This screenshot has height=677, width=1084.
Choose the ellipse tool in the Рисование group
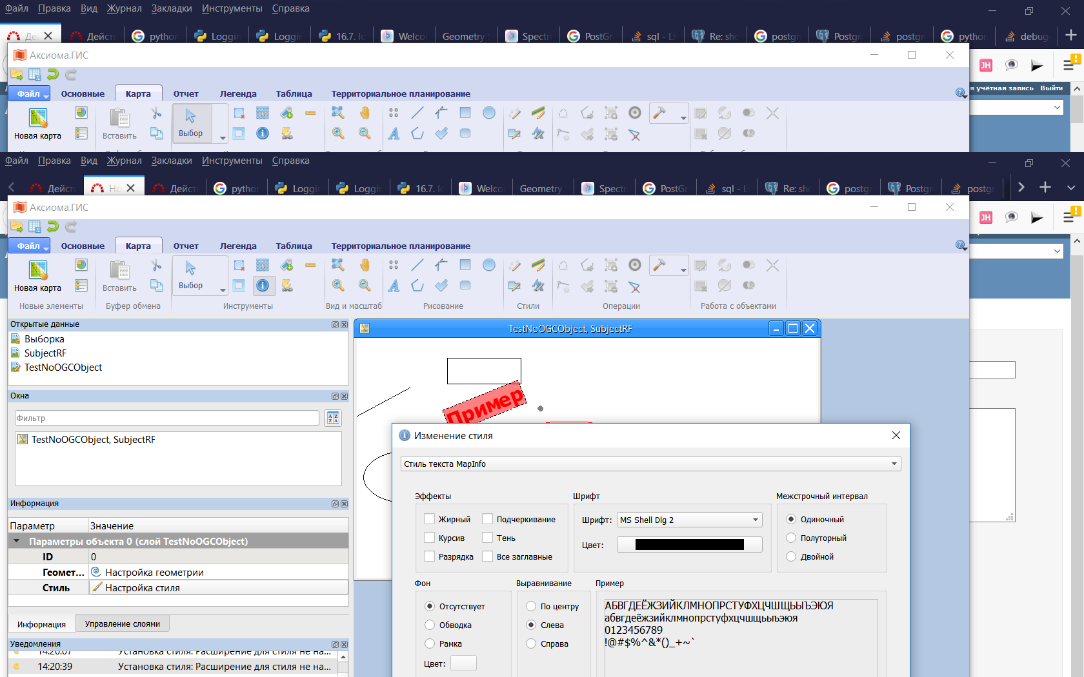[x=489, y=265]
